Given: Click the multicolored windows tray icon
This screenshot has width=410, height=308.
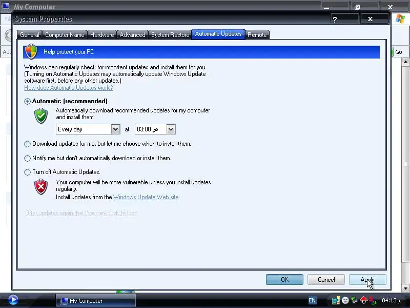Looking at the screenshot, I should 336,300.
